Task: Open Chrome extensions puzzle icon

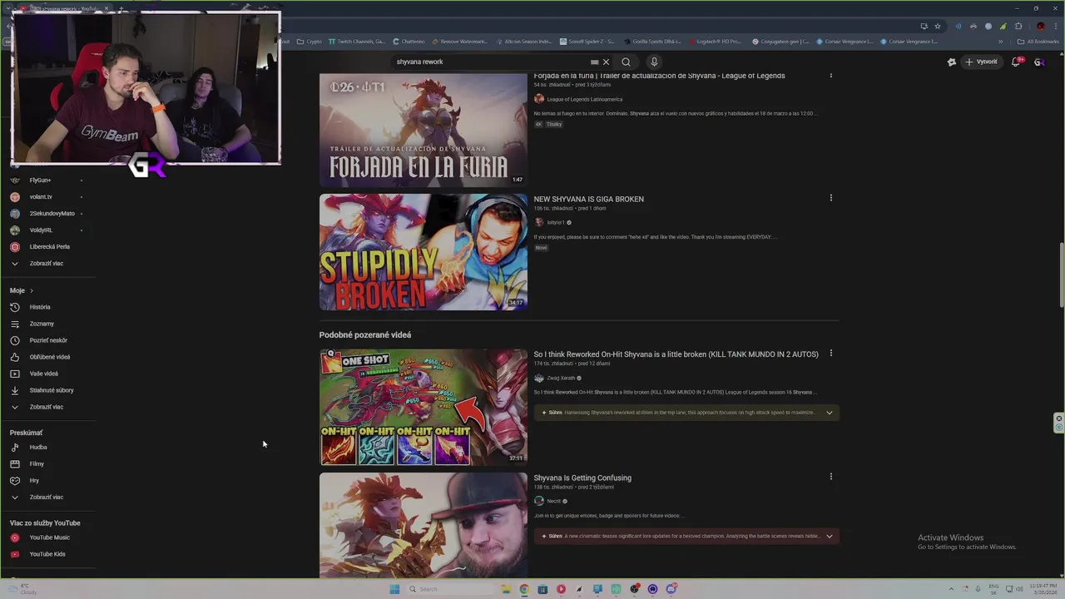Action: (x=1018, y=26)
